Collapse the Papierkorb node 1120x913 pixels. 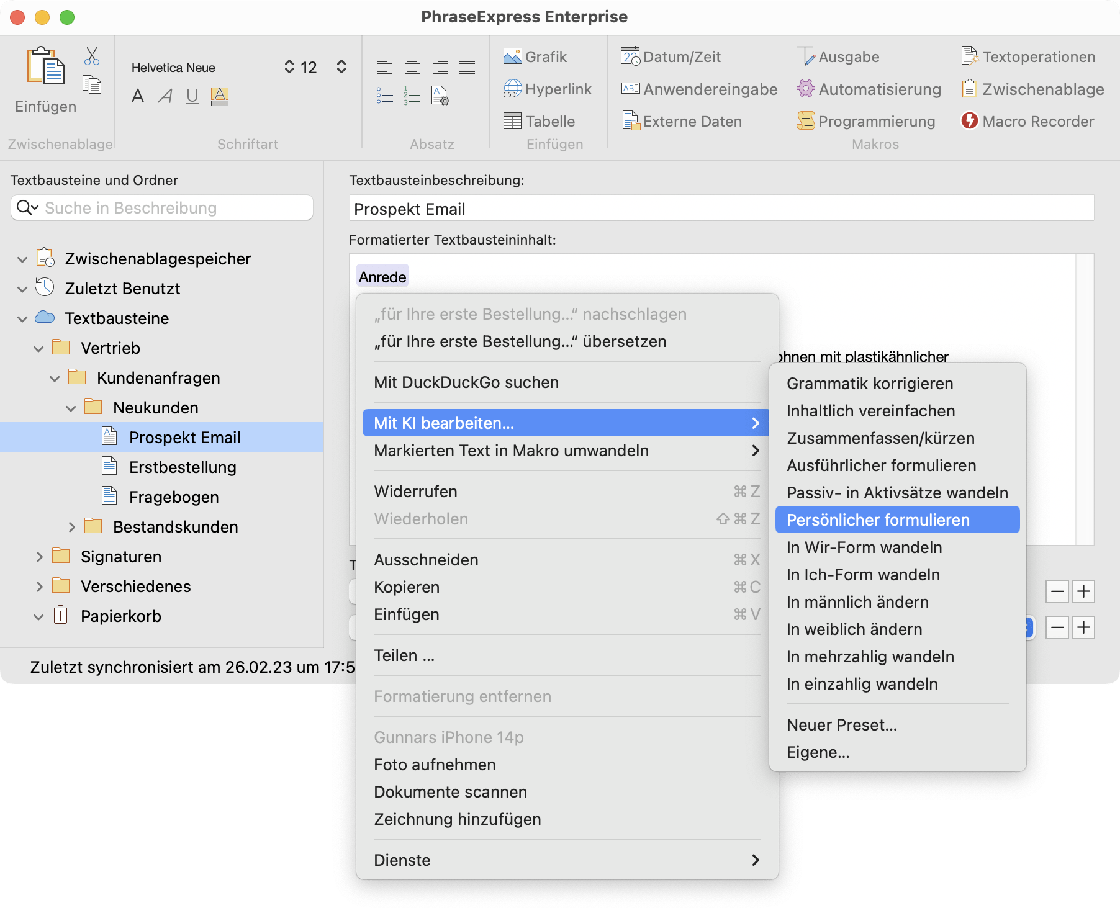point(38,616)
